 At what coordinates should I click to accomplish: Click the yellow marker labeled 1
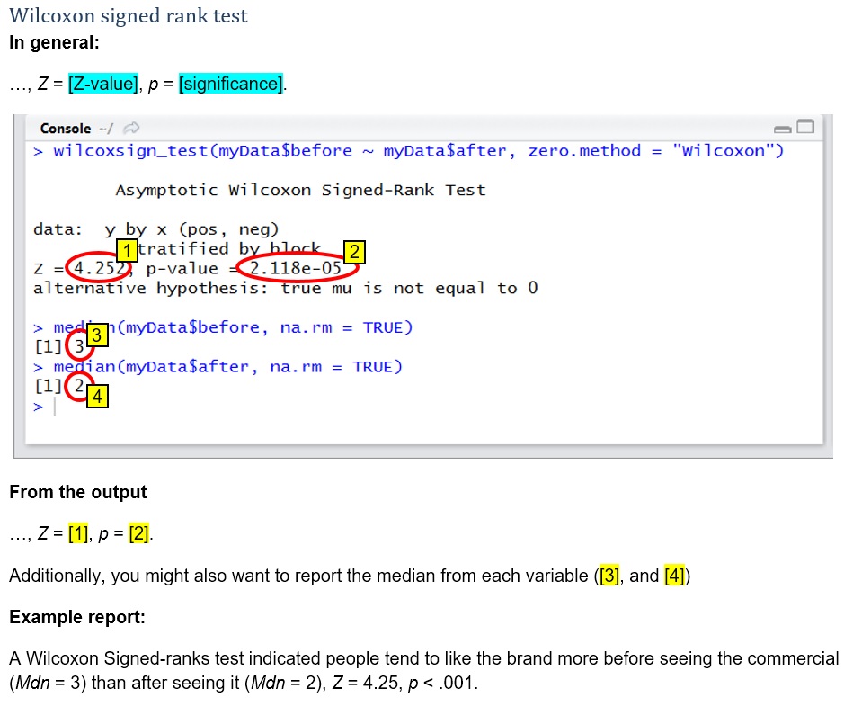(129, 249)
